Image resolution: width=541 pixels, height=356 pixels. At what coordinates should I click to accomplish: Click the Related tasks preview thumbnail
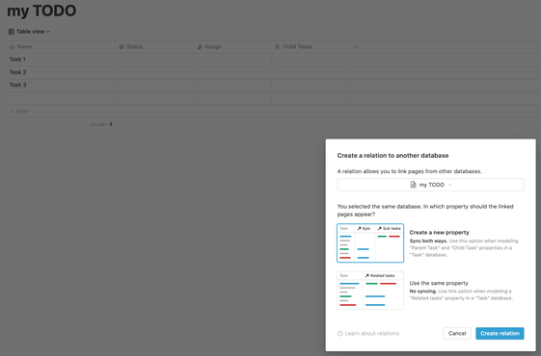click(370, 291)
